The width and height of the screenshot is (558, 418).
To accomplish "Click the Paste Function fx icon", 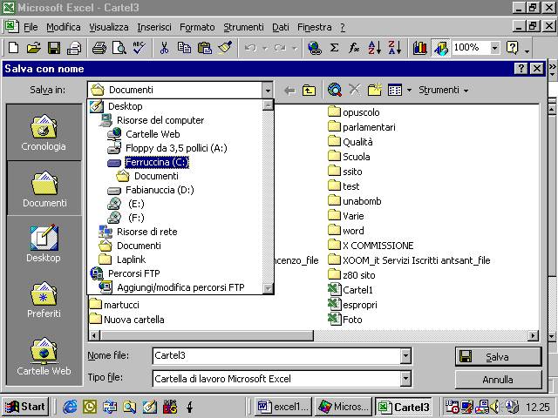I will click(354, 47).
